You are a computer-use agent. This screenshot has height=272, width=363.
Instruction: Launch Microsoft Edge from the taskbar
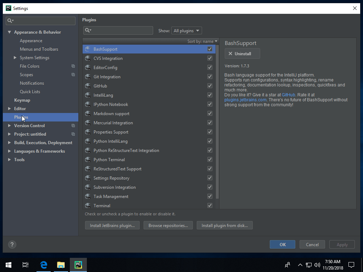coord(44,265)
